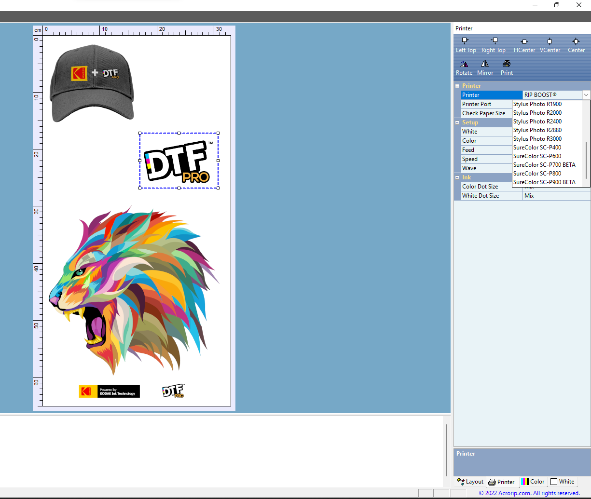Align image with VCenter icon

pos(550,41)
